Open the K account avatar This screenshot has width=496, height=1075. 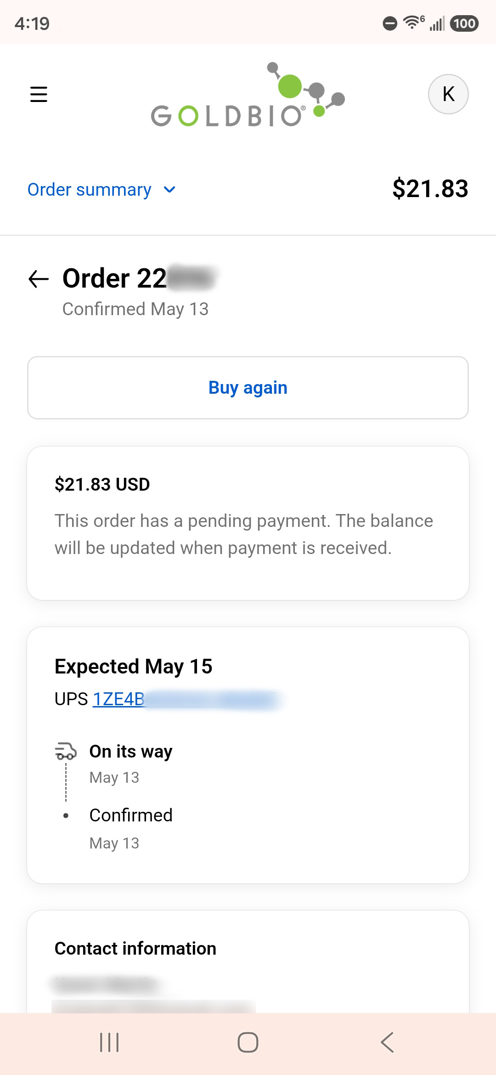tap(448, 94)
